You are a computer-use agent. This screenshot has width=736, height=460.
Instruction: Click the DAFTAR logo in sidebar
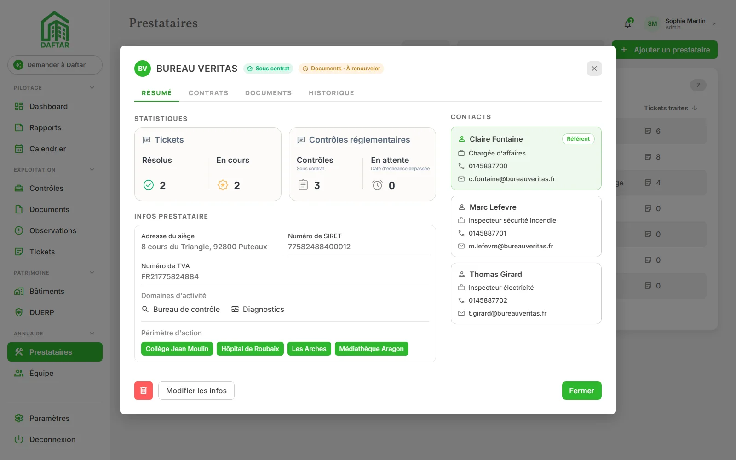55,29
